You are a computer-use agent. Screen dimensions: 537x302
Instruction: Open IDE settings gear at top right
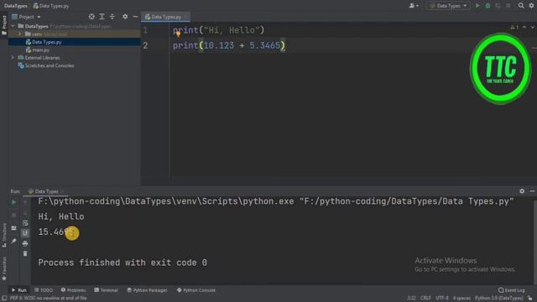click(531, 6)
